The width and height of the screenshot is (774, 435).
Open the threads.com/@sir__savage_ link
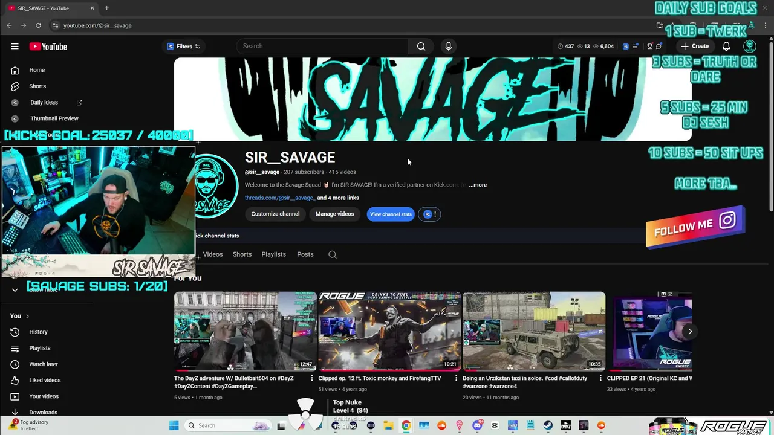[x=279, y=198]
